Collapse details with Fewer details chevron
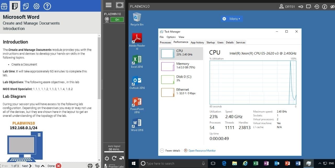This screenshot has height=168, width=335. click(x=162, y=150)
